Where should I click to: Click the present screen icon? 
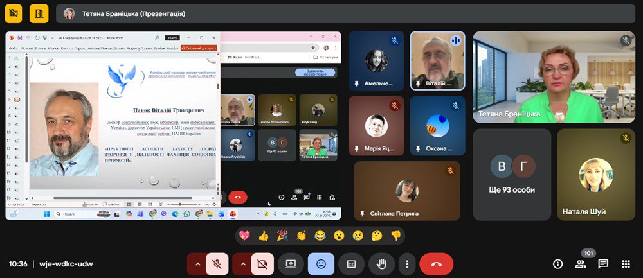point(291,264)
